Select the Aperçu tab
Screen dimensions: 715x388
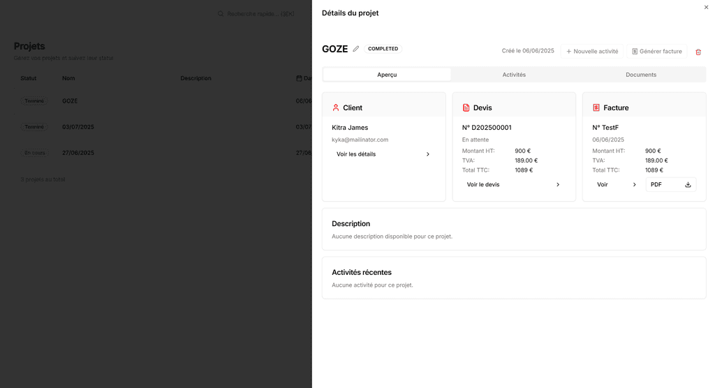(387, 75)
